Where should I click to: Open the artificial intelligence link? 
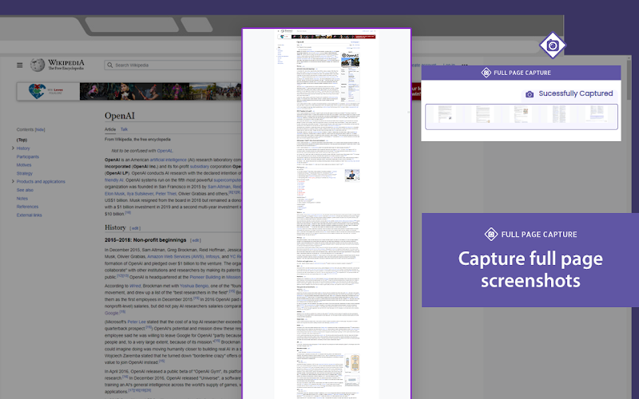(168, 160)
